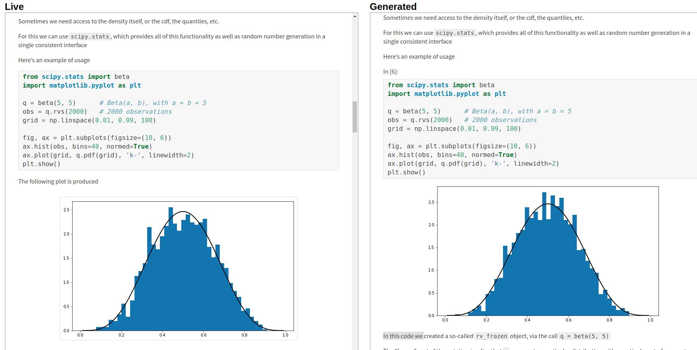Click 'The following plot is produced' in Live panel
This screenshot has width=697, height=350.
tap(58, 182)
